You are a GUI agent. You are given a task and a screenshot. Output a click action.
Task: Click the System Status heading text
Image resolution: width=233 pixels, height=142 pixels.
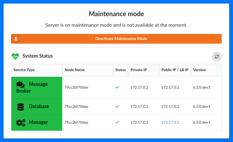(x=37, y=56)
